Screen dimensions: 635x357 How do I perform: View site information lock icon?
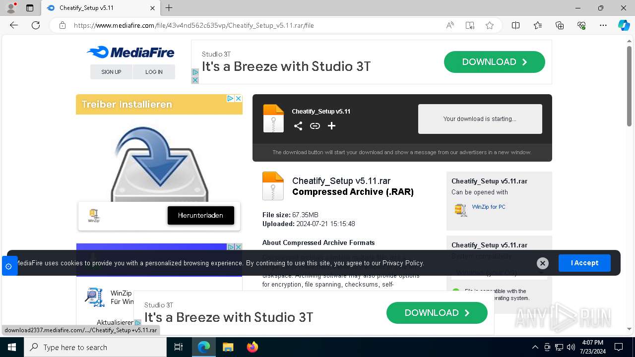63,25
